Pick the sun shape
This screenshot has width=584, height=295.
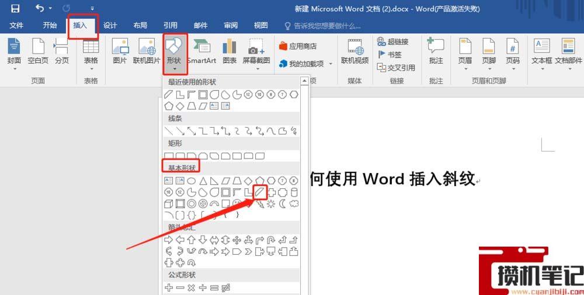[x=271, y=204]
